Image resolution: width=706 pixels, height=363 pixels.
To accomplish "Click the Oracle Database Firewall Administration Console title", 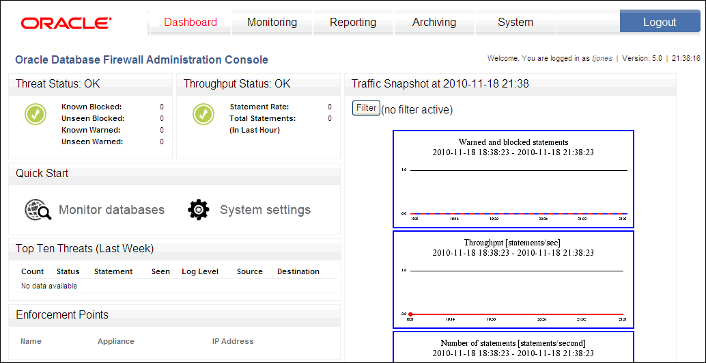I will (x=142, y=59).
